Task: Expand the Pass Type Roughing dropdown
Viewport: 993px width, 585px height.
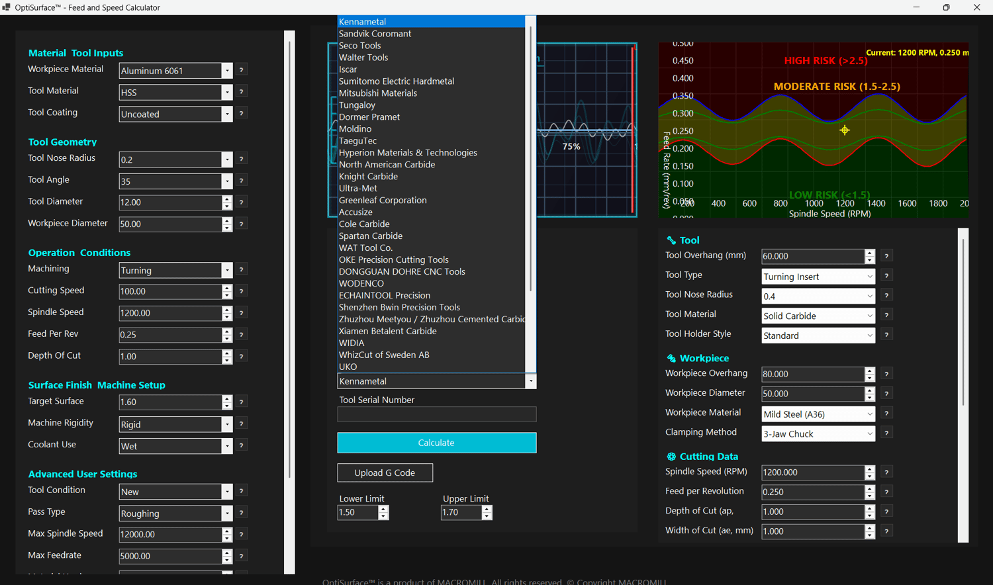Action: (227, 514)
